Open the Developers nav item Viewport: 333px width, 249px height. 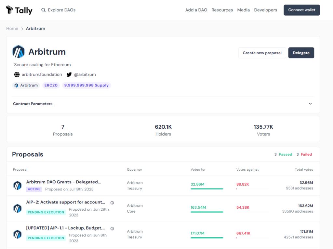point(265,10)
